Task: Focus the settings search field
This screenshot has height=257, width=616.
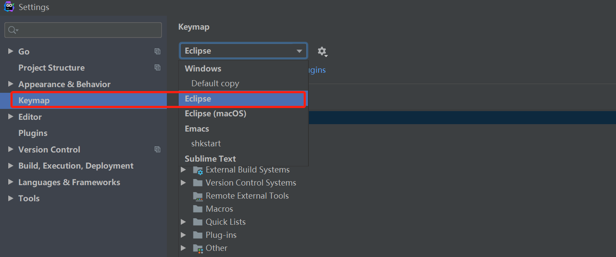Action: (83, 30)
